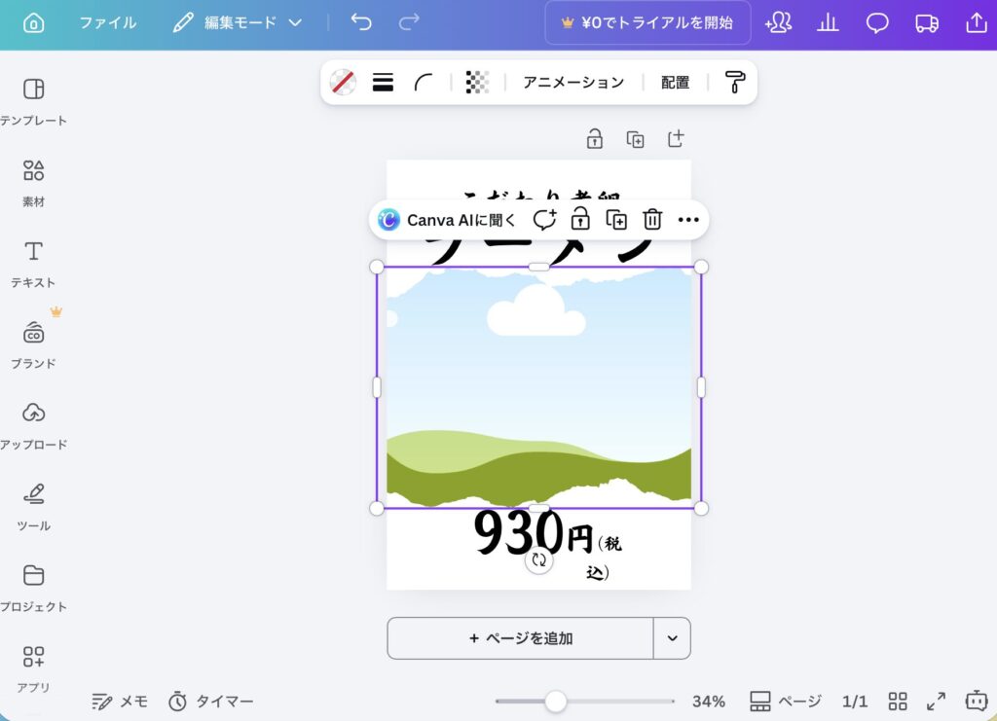
Task: Toggle fullscreen presentation mode
Action: (936, 701)
